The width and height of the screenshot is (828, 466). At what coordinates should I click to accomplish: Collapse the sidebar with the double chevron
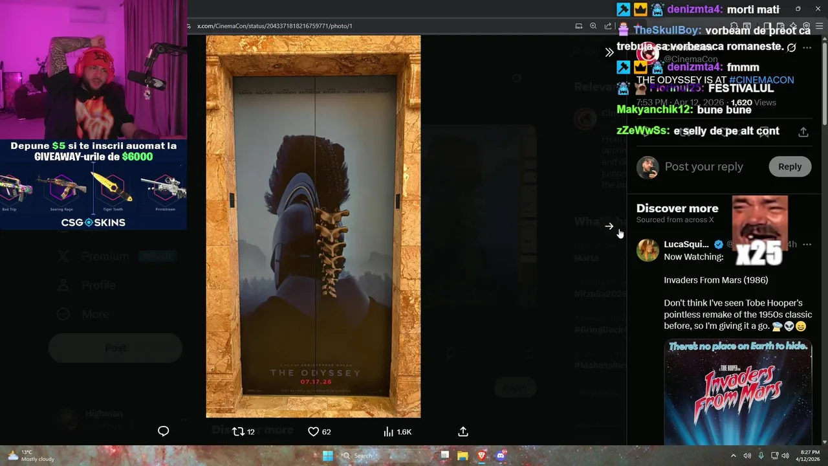click(x=609, y=52)
